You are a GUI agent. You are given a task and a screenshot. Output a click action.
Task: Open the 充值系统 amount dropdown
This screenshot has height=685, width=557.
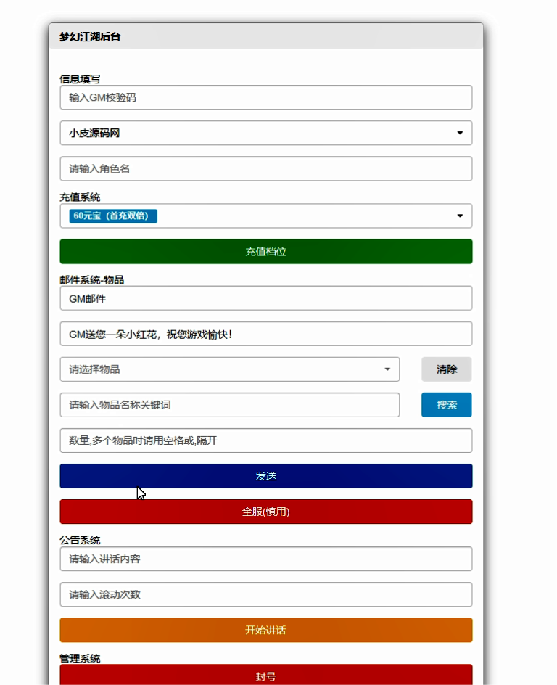(x=266, y=216)
